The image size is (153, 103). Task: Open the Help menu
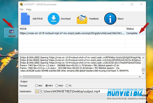tap(29, 10)
